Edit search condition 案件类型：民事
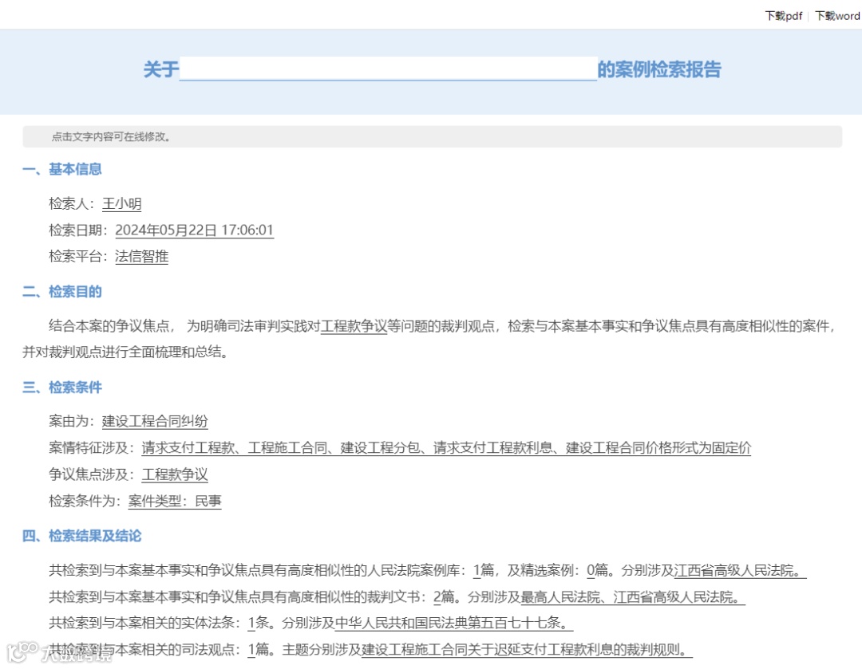The width and height of the screenshot is (862, 669). coord(175,501)
